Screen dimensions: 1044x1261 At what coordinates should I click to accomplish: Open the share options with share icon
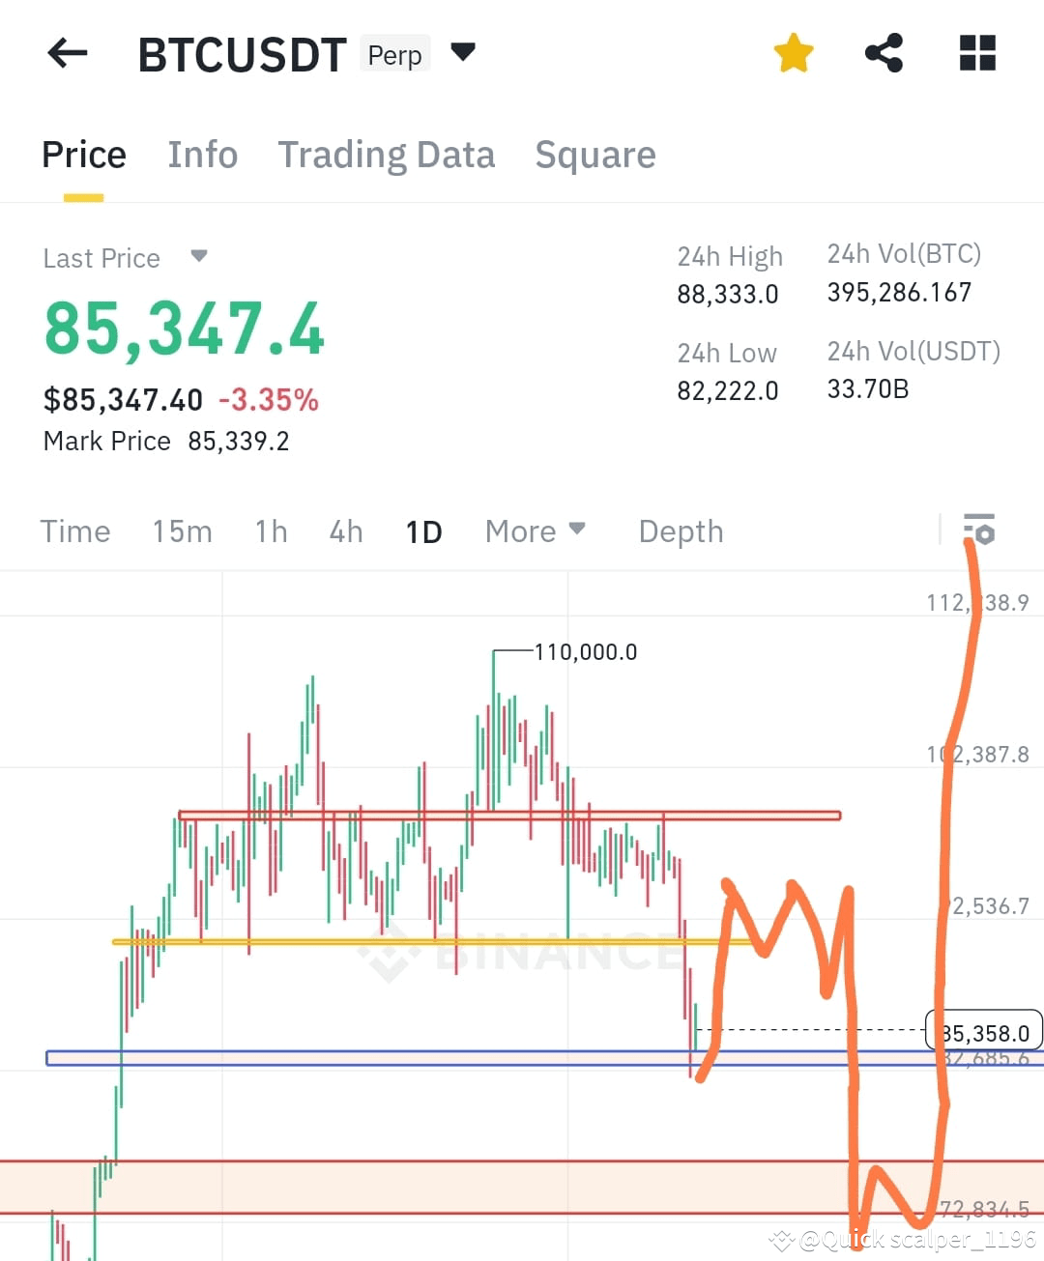(884, 53)
